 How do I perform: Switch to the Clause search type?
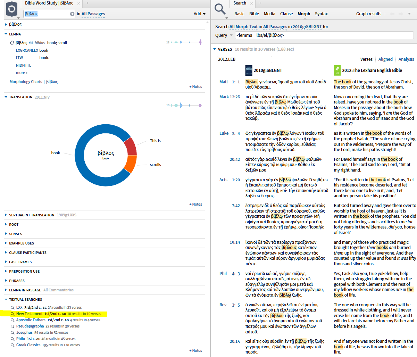coord(286,14)
